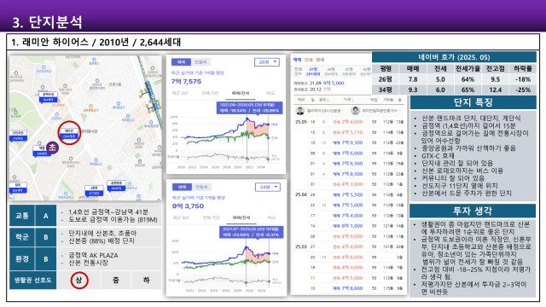Sort listings by 경과 column
The image size is (546, 307).
[324, 100]
